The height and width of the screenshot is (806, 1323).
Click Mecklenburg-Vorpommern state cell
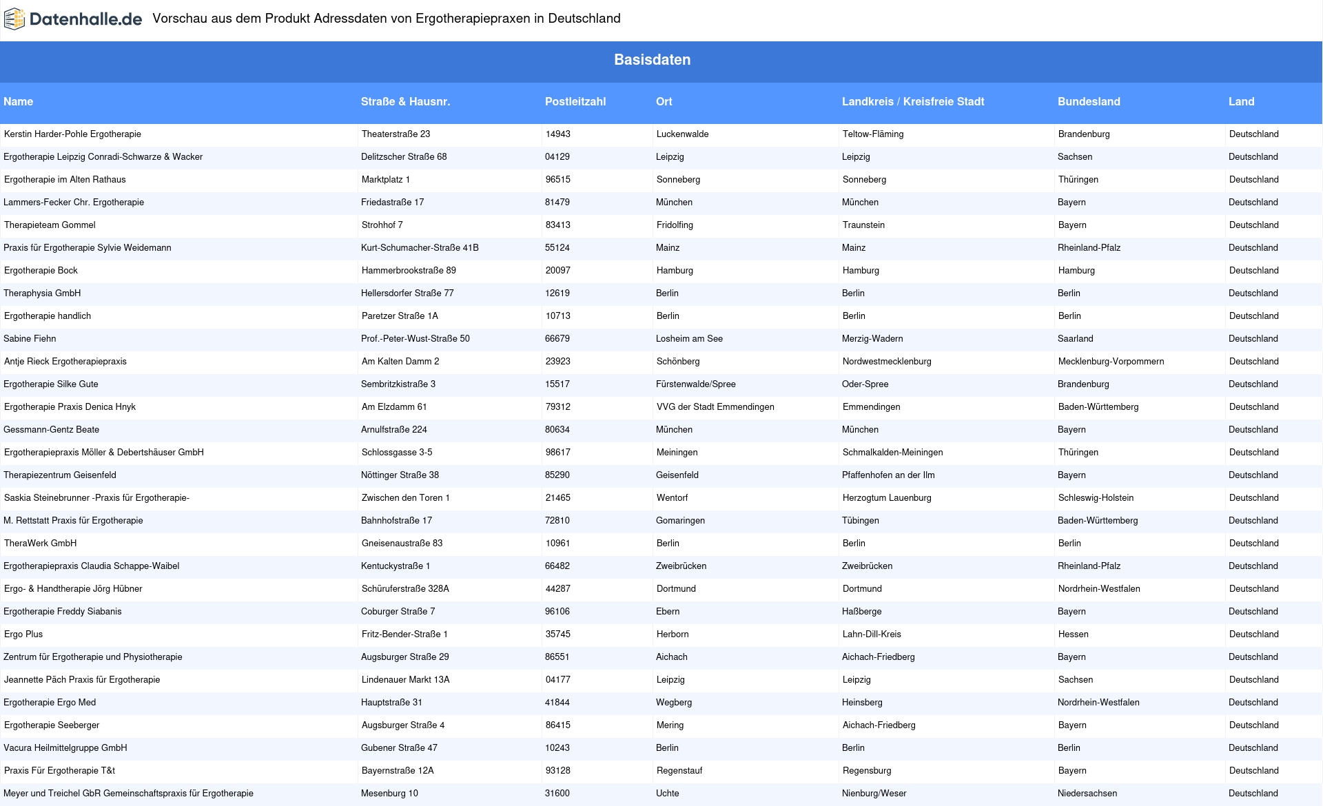pyautogui.click(x=1111, y=362)
